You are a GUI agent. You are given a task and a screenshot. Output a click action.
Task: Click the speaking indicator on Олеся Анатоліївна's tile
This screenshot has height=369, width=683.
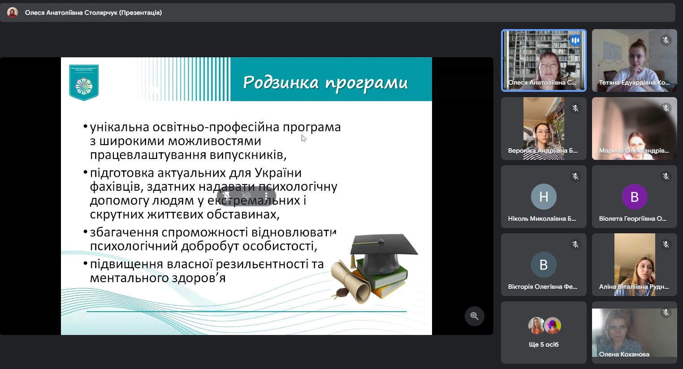tap(575, 40)
